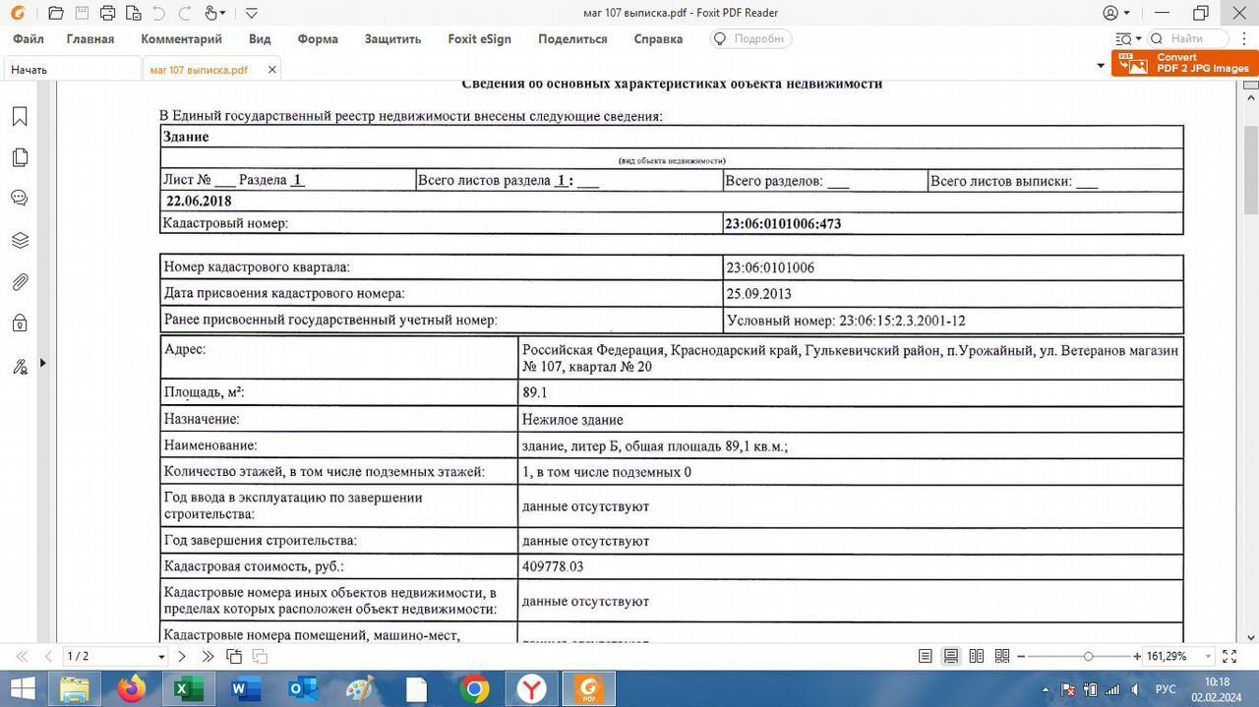
Task: Go to the previous page arrow
Action: 48,656
